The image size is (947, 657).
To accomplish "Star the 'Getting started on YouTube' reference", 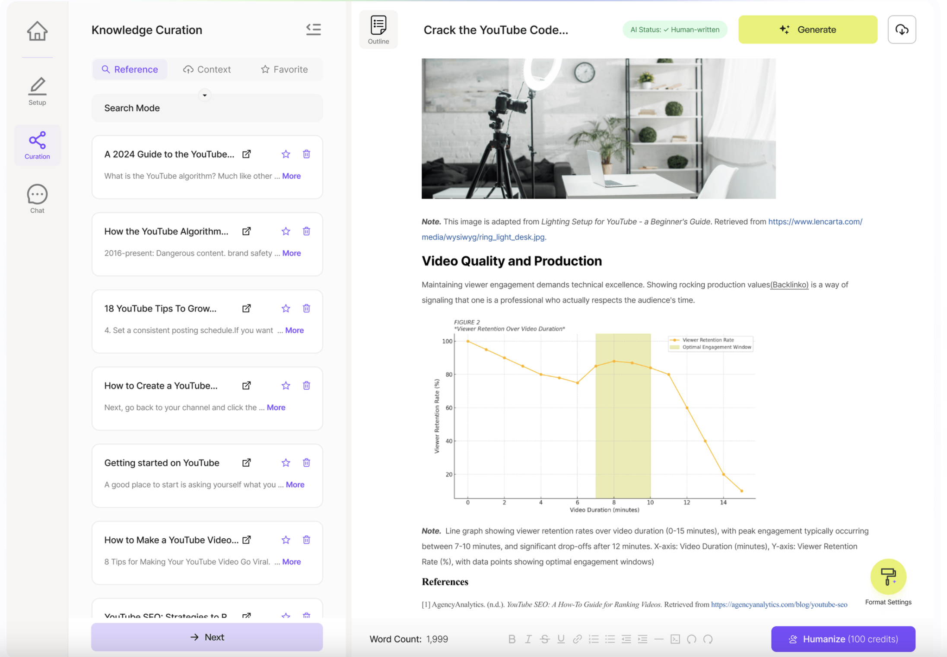I will 286,463.
